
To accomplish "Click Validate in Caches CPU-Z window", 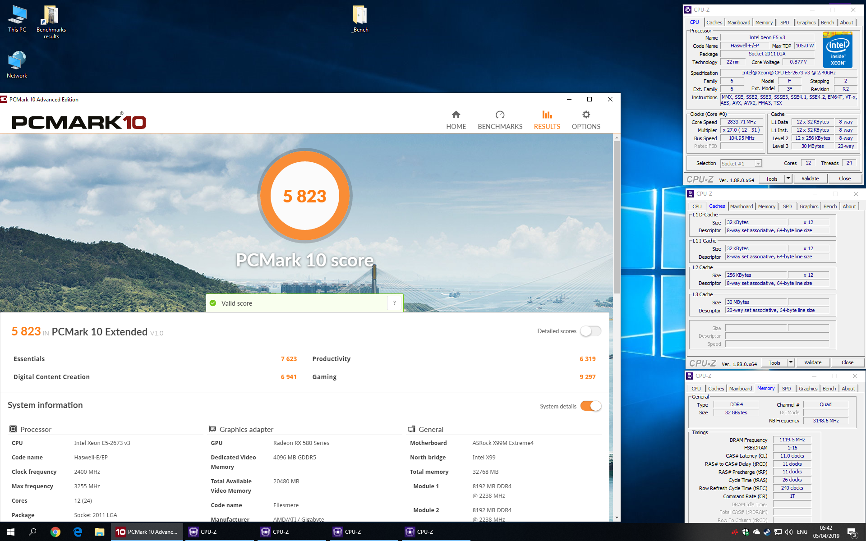I will click(x=813, y=362).
